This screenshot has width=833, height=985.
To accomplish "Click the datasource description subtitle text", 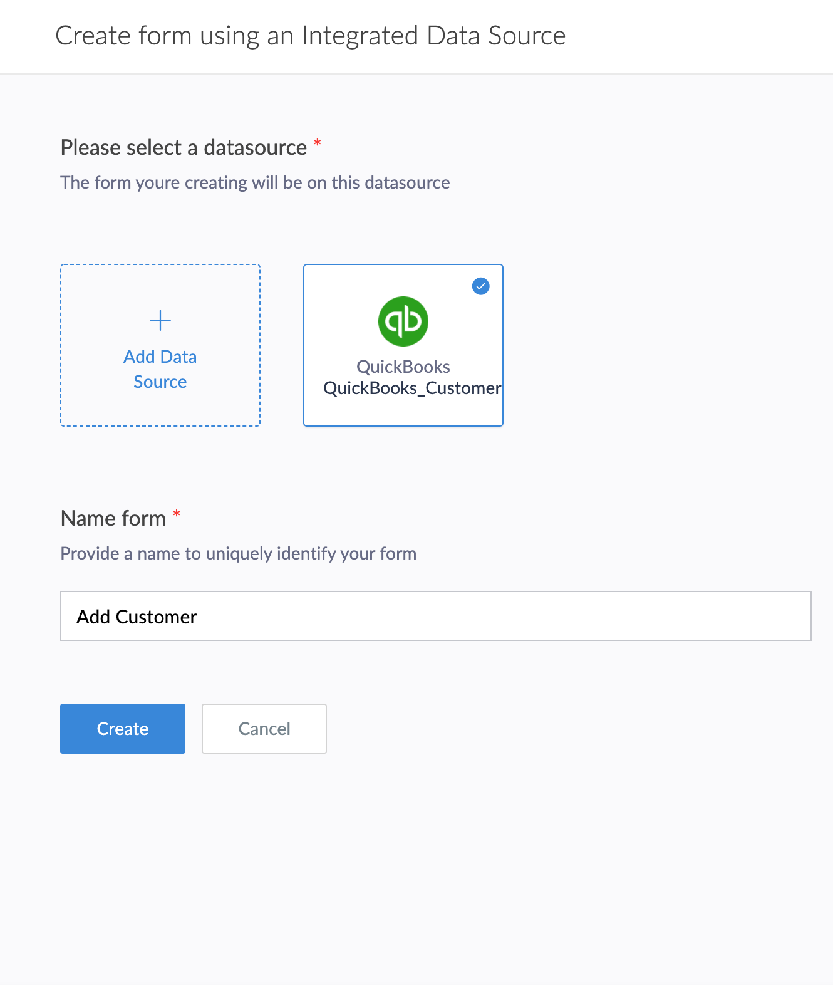I will click(x=255, y=183).
